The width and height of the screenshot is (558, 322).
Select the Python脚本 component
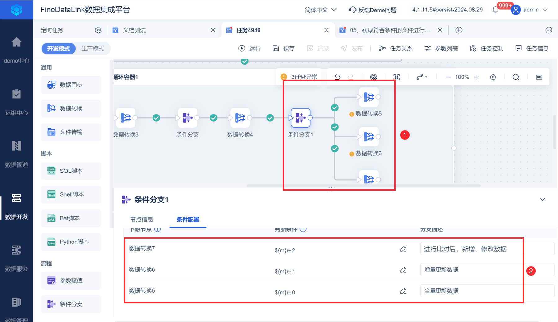tap(71, 242)
